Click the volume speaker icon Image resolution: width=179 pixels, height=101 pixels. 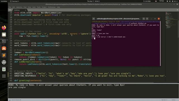tap(170, 1)
